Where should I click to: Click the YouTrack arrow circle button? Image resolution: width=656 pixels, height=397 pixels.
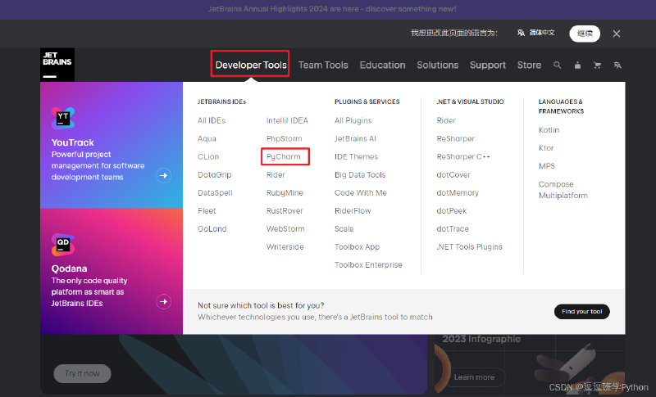tap(163, 175)
